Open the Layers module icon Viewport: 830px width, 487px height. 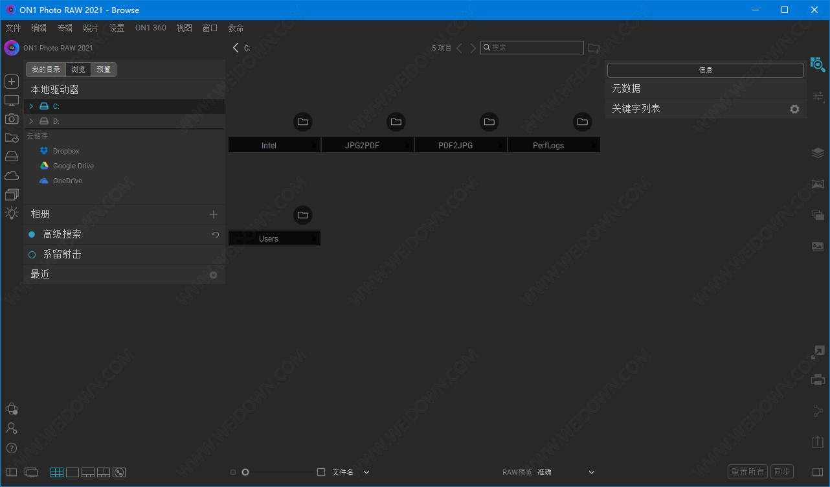click(x=818, y=153)
